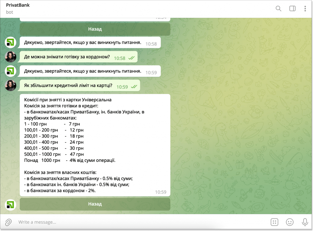Click the line 'в банкоматах/касах ПриватБанку - 0.5% від суми;'

pos(79,178)
